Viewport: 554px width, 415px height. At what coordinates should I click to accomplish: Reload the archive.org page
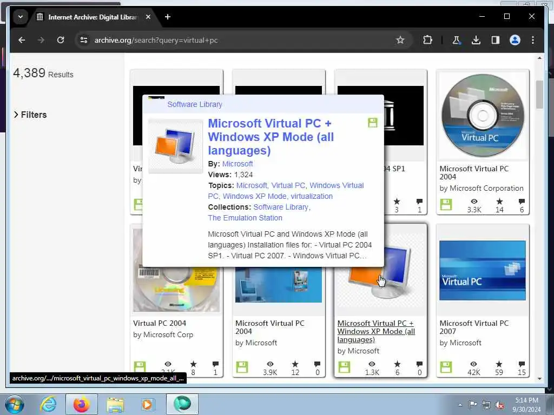(61, 40)
